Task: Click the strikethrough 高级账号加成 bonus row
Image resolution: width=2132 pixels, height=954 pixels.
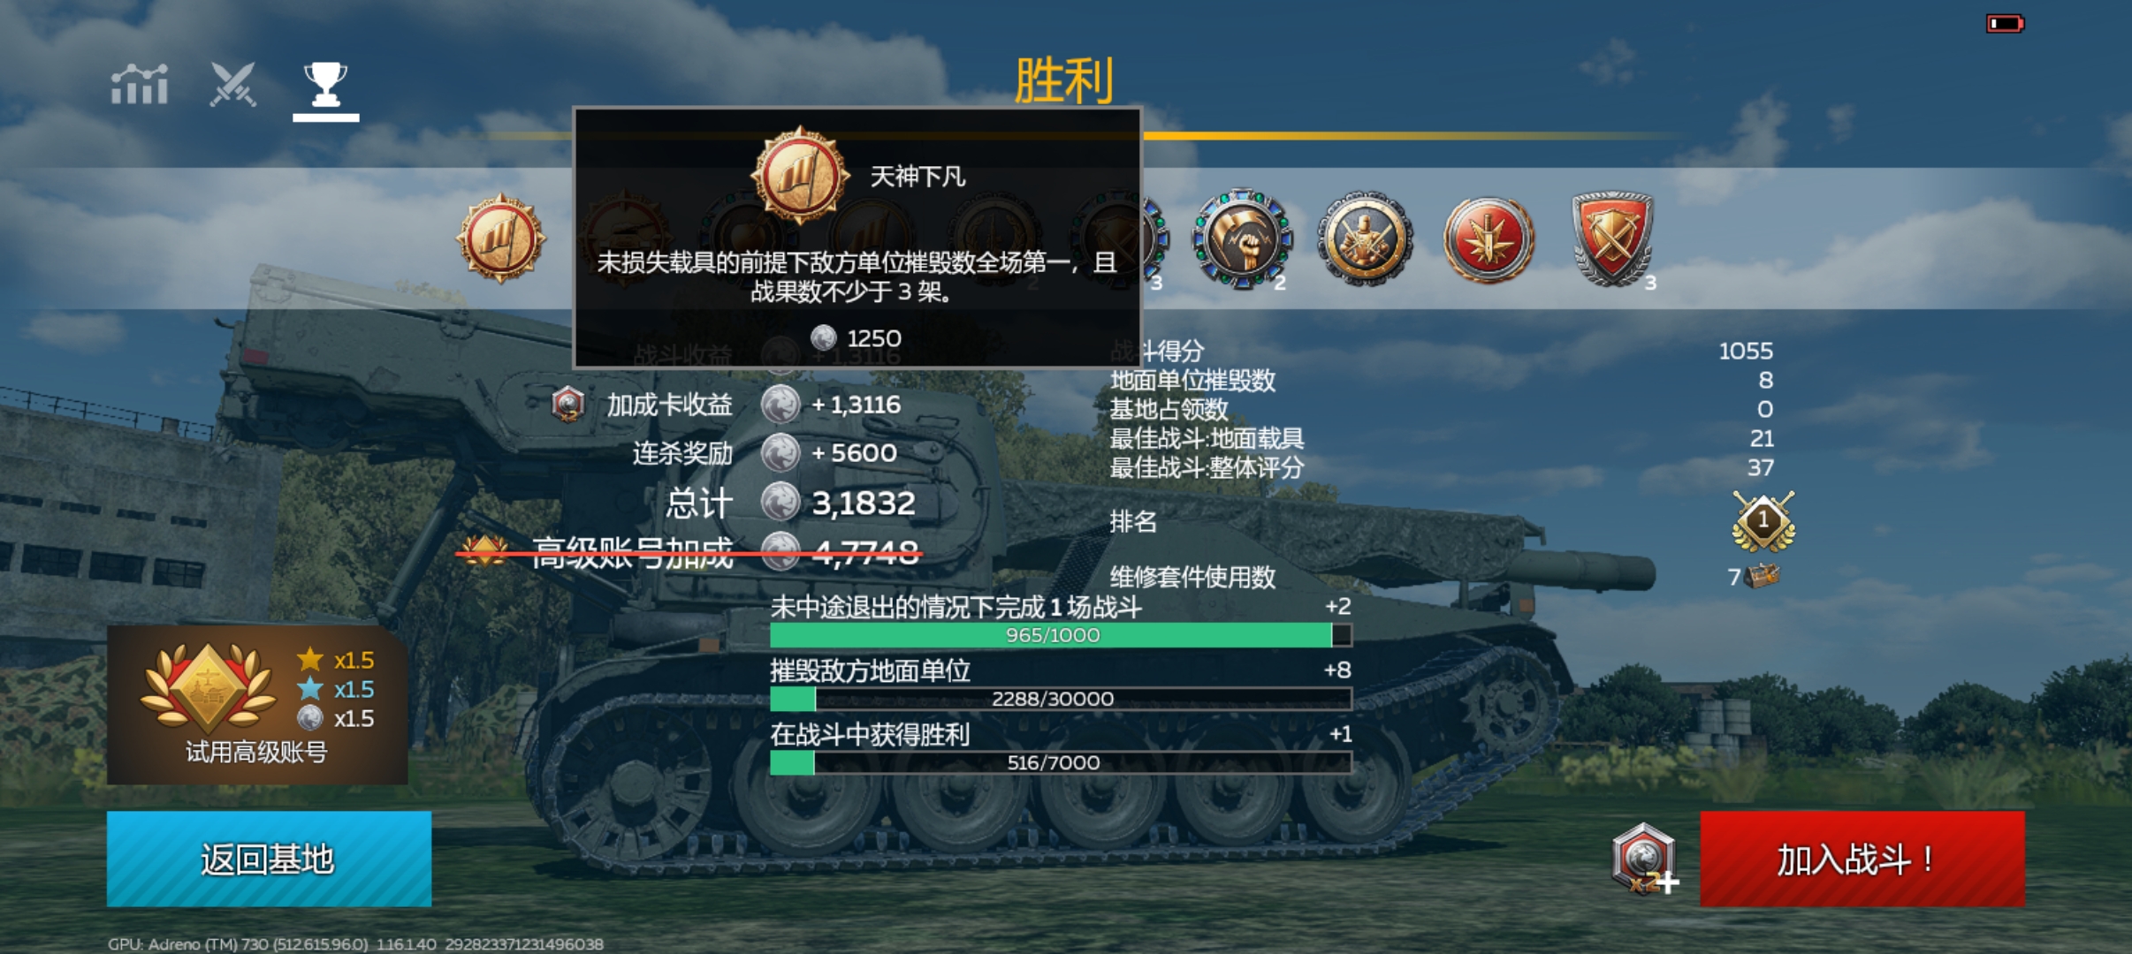Action: (689, 553)
